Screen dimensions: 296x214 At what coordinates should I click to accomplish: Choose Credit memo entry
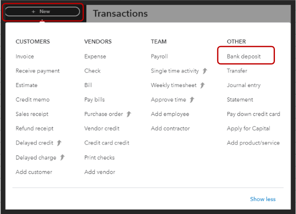[33, 99]
